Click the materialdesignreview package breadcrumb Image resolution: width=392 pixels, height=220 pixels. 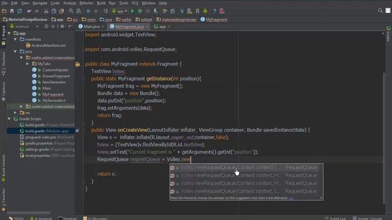tap(176, 20)
